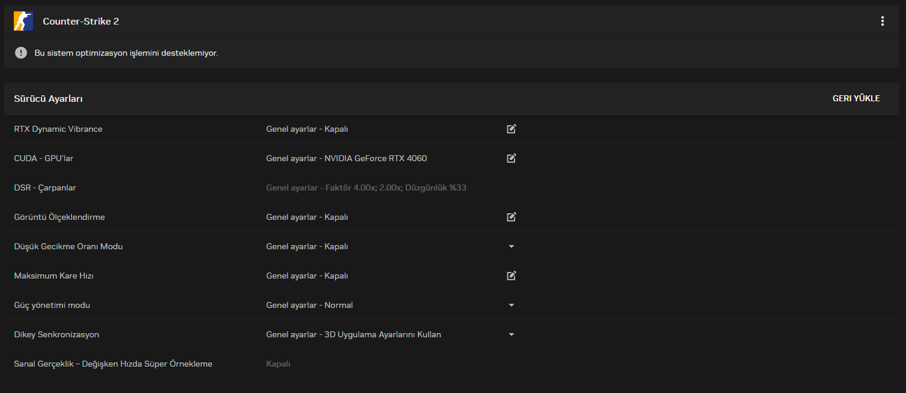Click the optimization warning info icon
The width and height of the screenshot is (906, 393).
click(x=21, y=53)
